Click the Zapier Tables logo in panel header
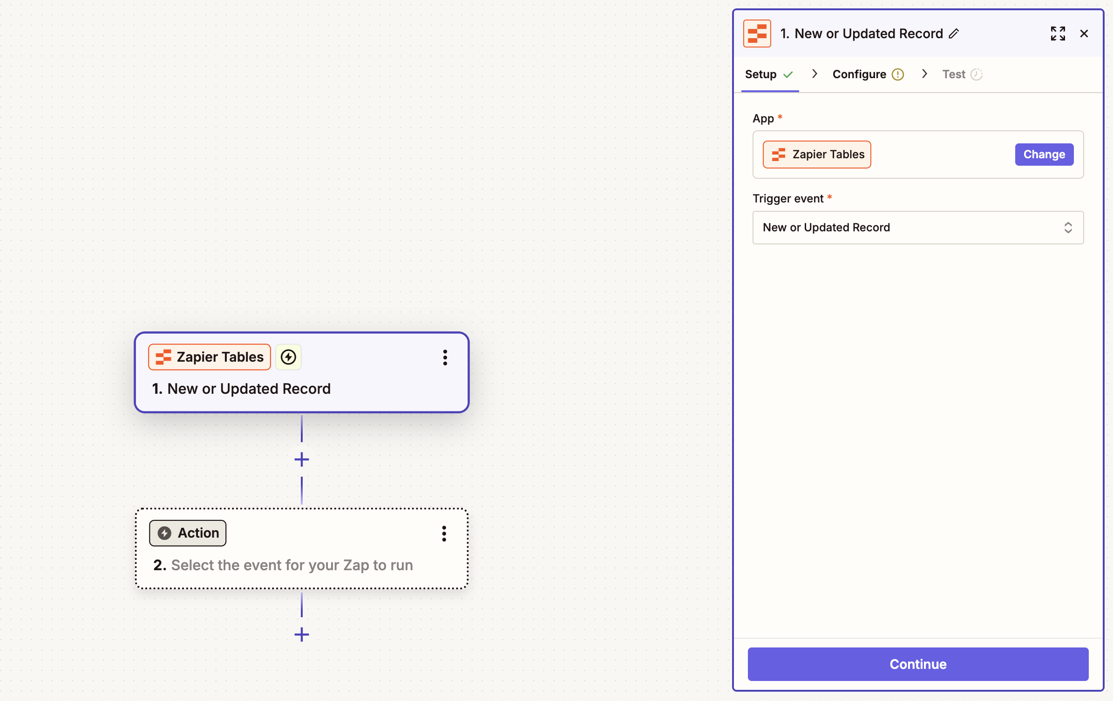The height and width of the screenshot is (701, 1113). (757, 34)
